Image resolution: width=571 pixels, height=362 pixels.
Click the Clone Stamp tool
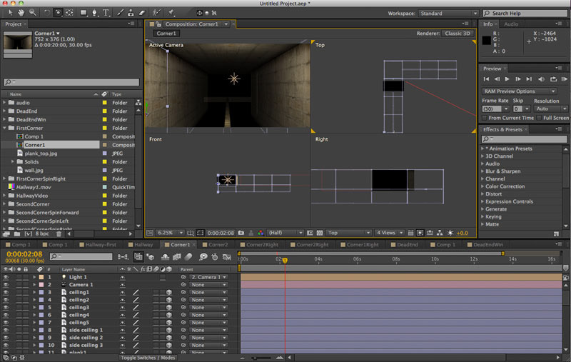[131, 13]
